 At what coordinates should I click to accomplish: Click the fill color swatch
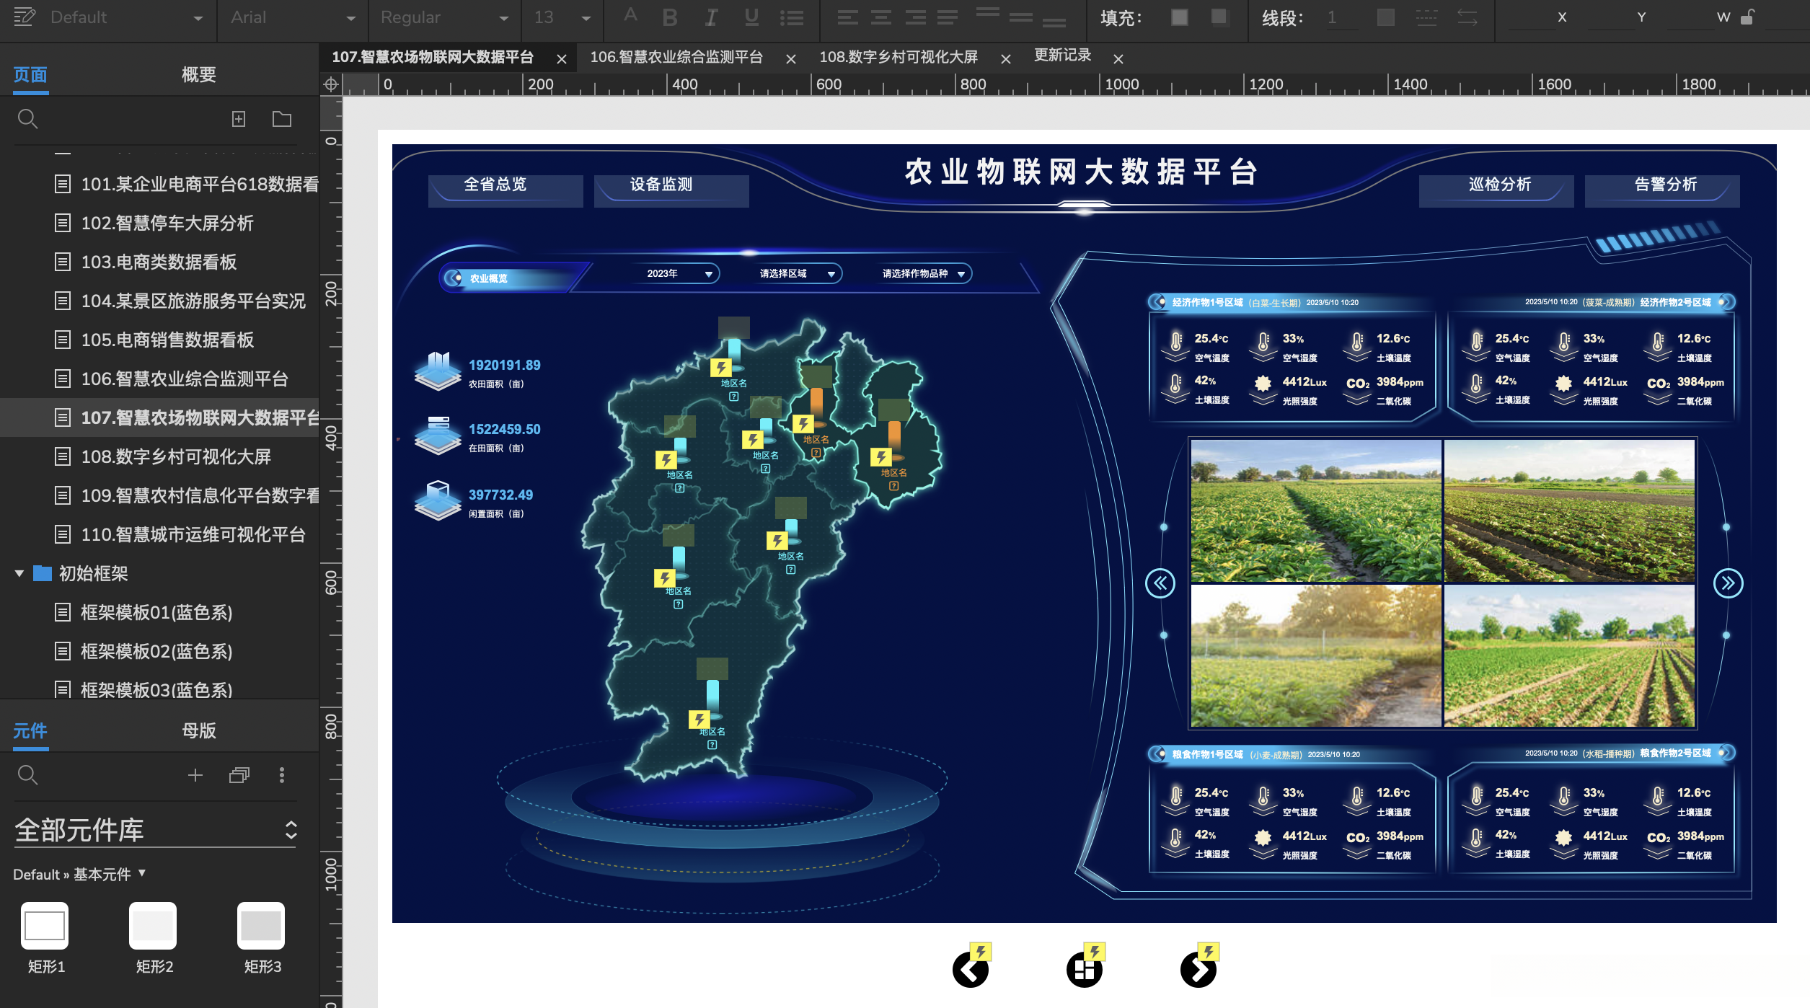(x=1179, y=17)
